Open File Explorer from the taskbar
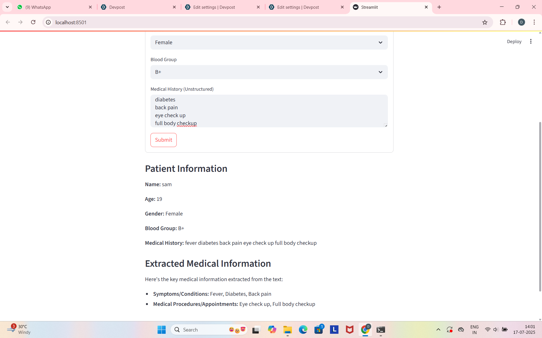This screenshot has width=542, height=338. (287, 330)
